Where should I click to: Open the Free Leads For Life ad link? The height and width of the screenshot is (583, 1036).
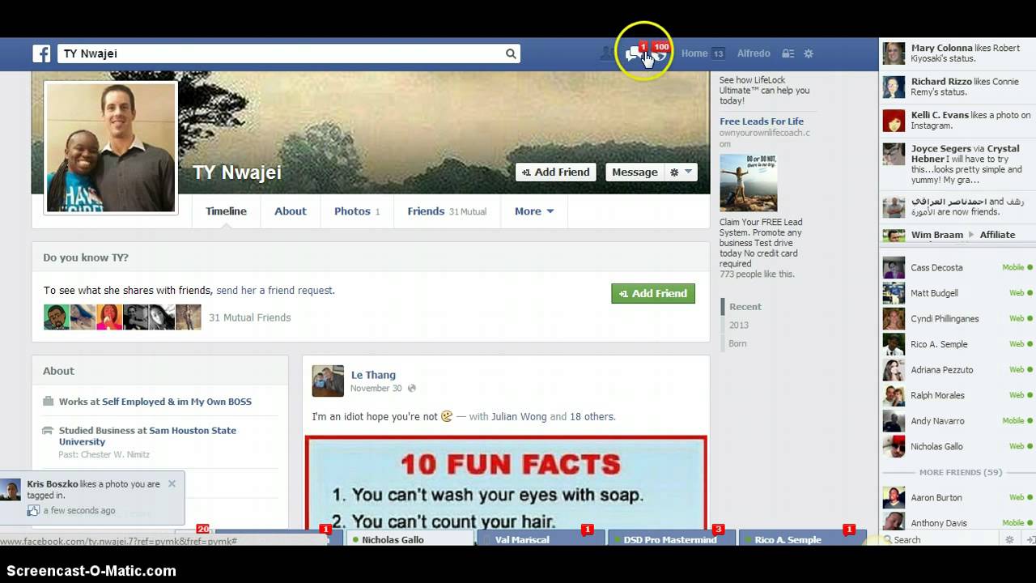[x=762, y=121]
